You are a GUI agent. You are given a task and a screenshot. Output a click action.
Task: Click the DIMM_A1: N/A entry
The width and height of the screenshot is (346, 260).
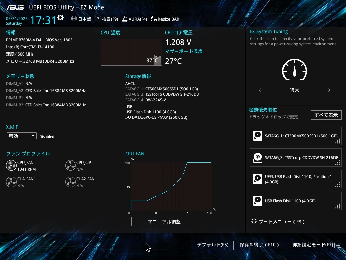click(x=19, y=84)
